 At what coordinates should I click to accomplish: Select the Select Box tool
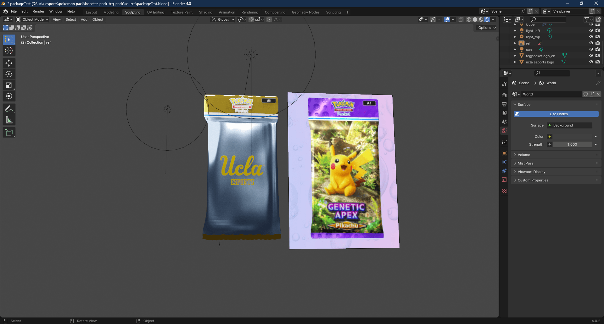click(x=9, y=40)
